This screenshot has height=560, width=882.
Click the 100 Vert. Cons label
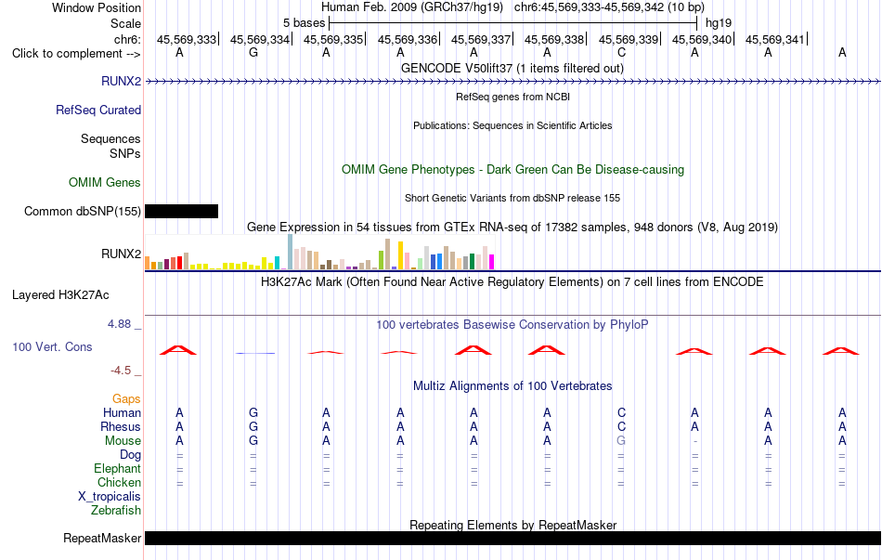pos(52,346)
